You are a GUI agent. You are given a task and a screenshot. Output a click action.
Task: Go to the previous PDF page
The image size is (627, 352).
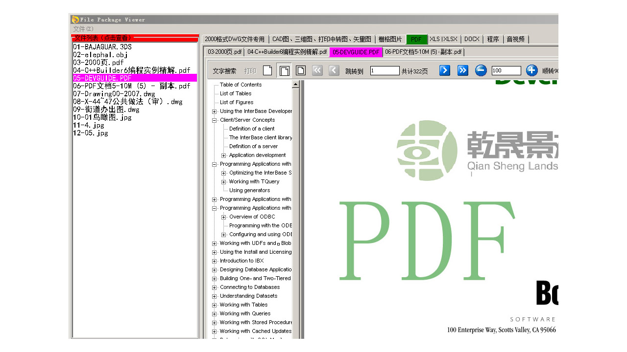coord(334,70)
